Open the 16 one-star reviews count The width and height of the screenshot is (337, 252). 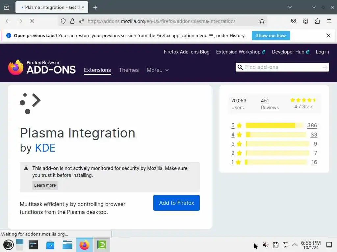point(314,162)
